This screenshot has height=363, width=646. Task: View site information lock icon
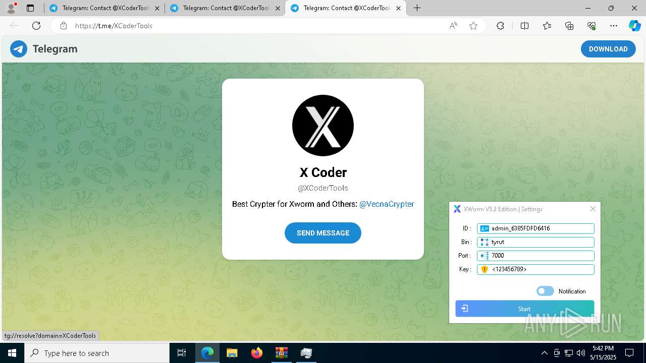[64, 26]
